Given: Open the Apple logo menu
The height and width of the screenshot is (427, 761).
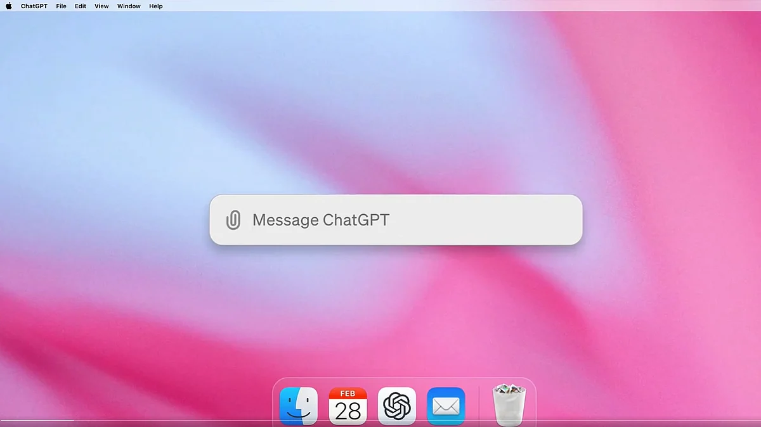Looking at the screenshot, I should [9, 6].
